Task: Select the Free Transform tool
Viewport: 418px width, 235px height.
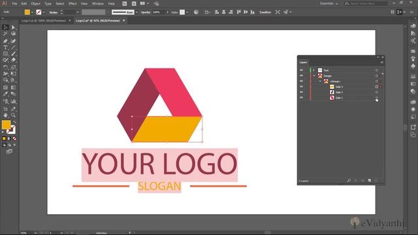Action: (13, 74)
